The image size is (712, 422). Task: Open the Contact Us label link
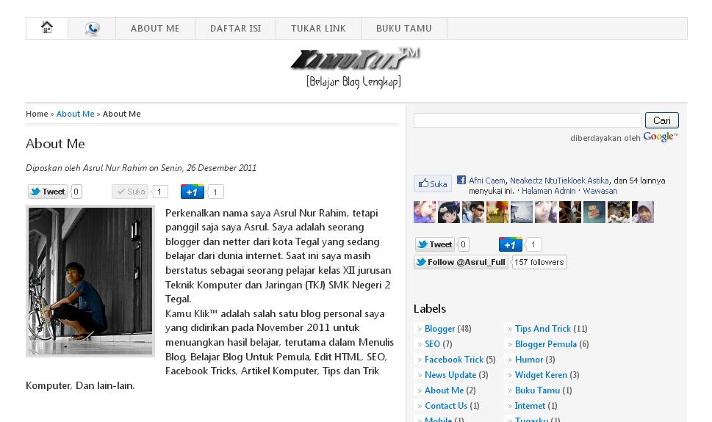coord(446,406)
